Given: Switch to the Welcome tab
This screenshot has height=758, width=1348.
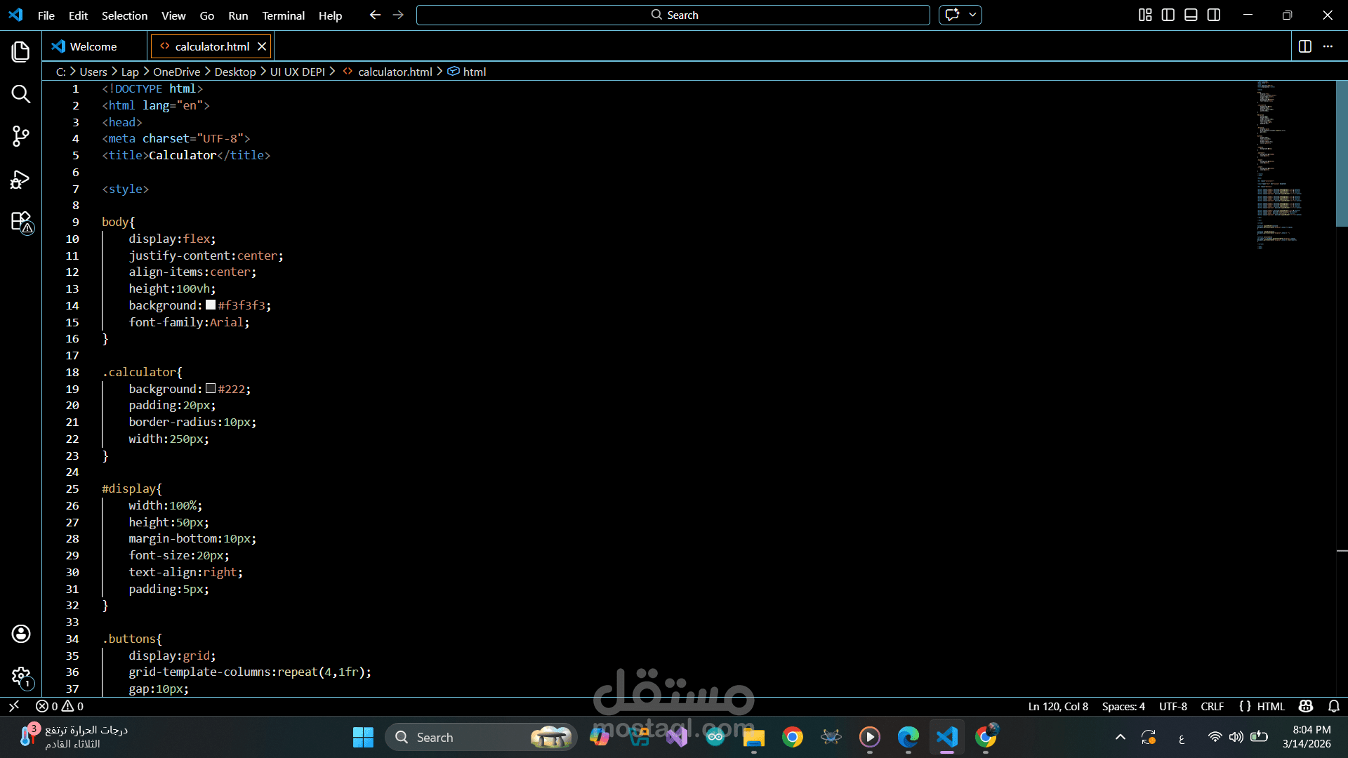Looking at the screenshot, I should 93,46.
